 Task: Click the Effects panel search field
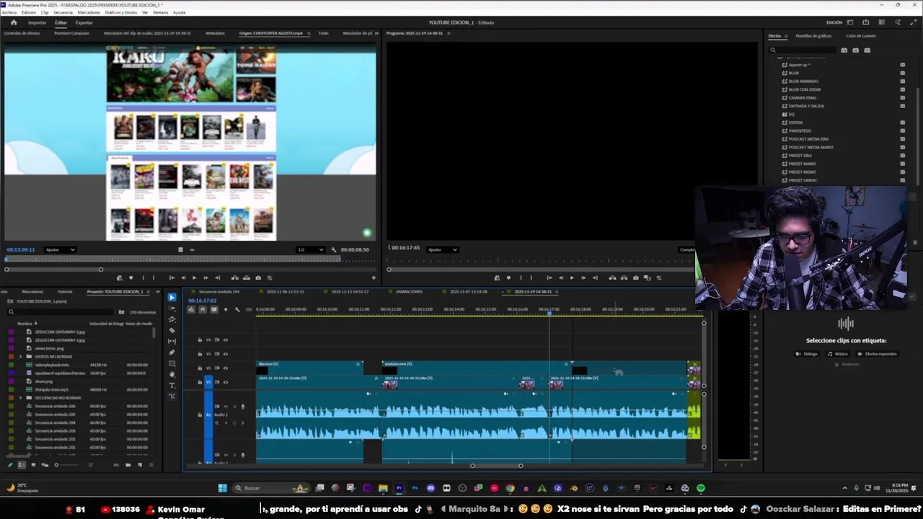(x=804, y=50)
